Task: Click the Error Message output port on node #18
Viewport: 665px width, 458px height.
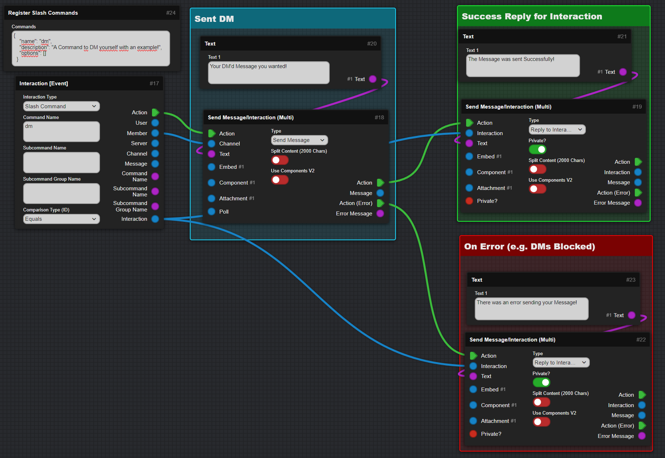Action: click(x=381, y=214)
